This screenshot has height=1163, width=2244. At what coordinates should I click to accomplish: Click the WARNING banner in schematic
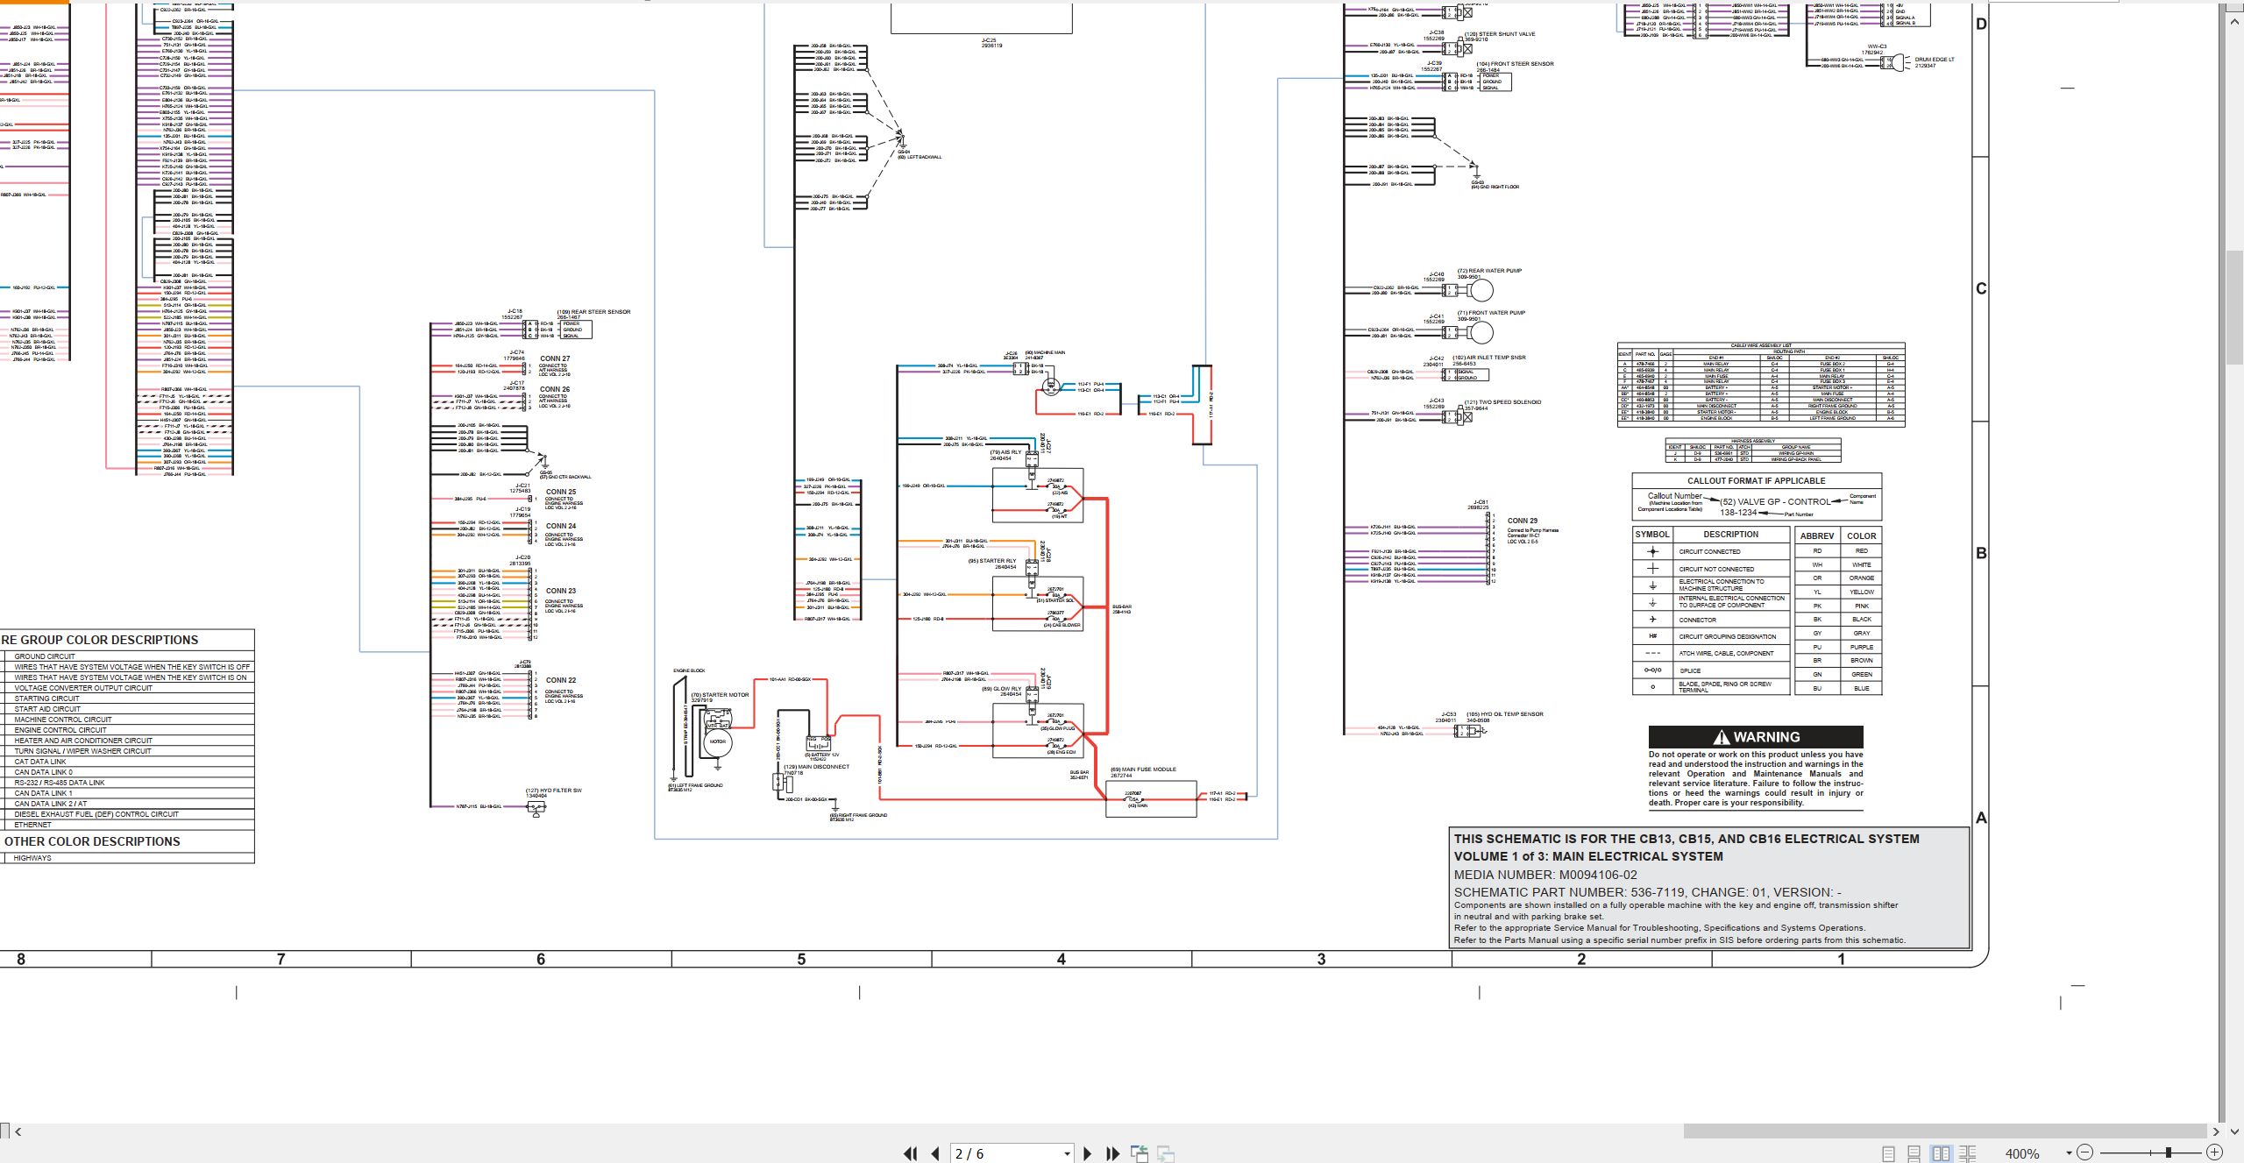(x=1756, y=737)
